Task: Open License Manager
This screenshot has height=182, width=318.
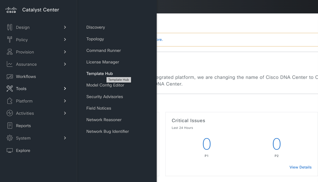Action: [x=102, y=62]
